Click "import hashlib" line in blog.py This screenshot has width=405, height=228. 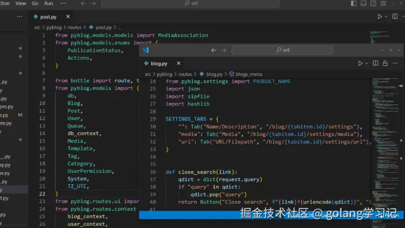coord(188,104)
